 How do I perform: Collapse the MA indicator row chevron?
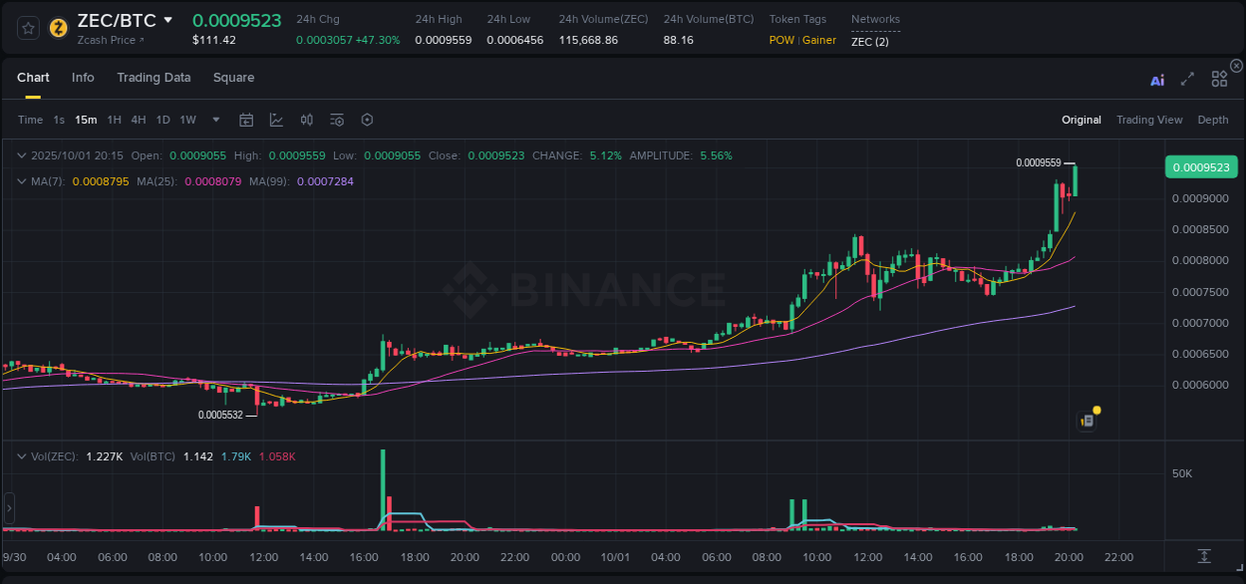pos(21,181)
